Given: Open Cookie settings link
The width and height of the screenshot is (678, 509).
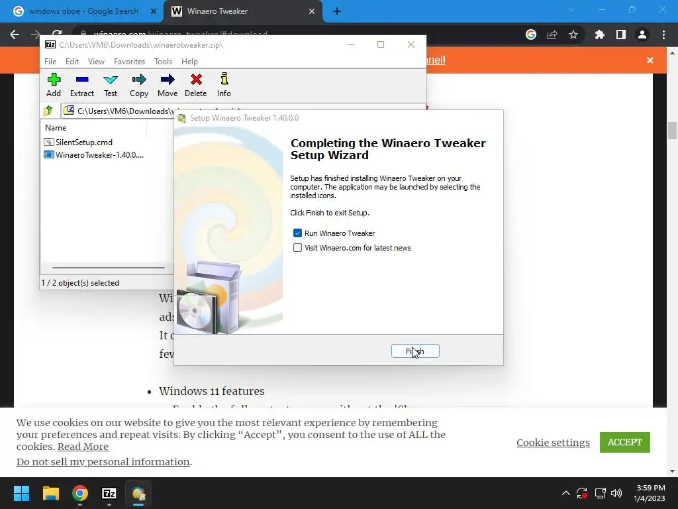Looking at the screenshot, I should coord(553,442).
